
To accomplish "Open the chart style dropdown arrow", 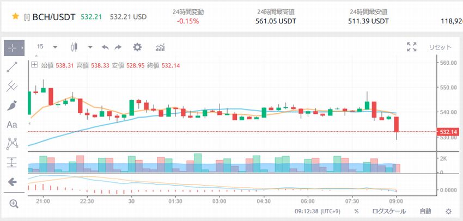I will (x=90, y=47).
